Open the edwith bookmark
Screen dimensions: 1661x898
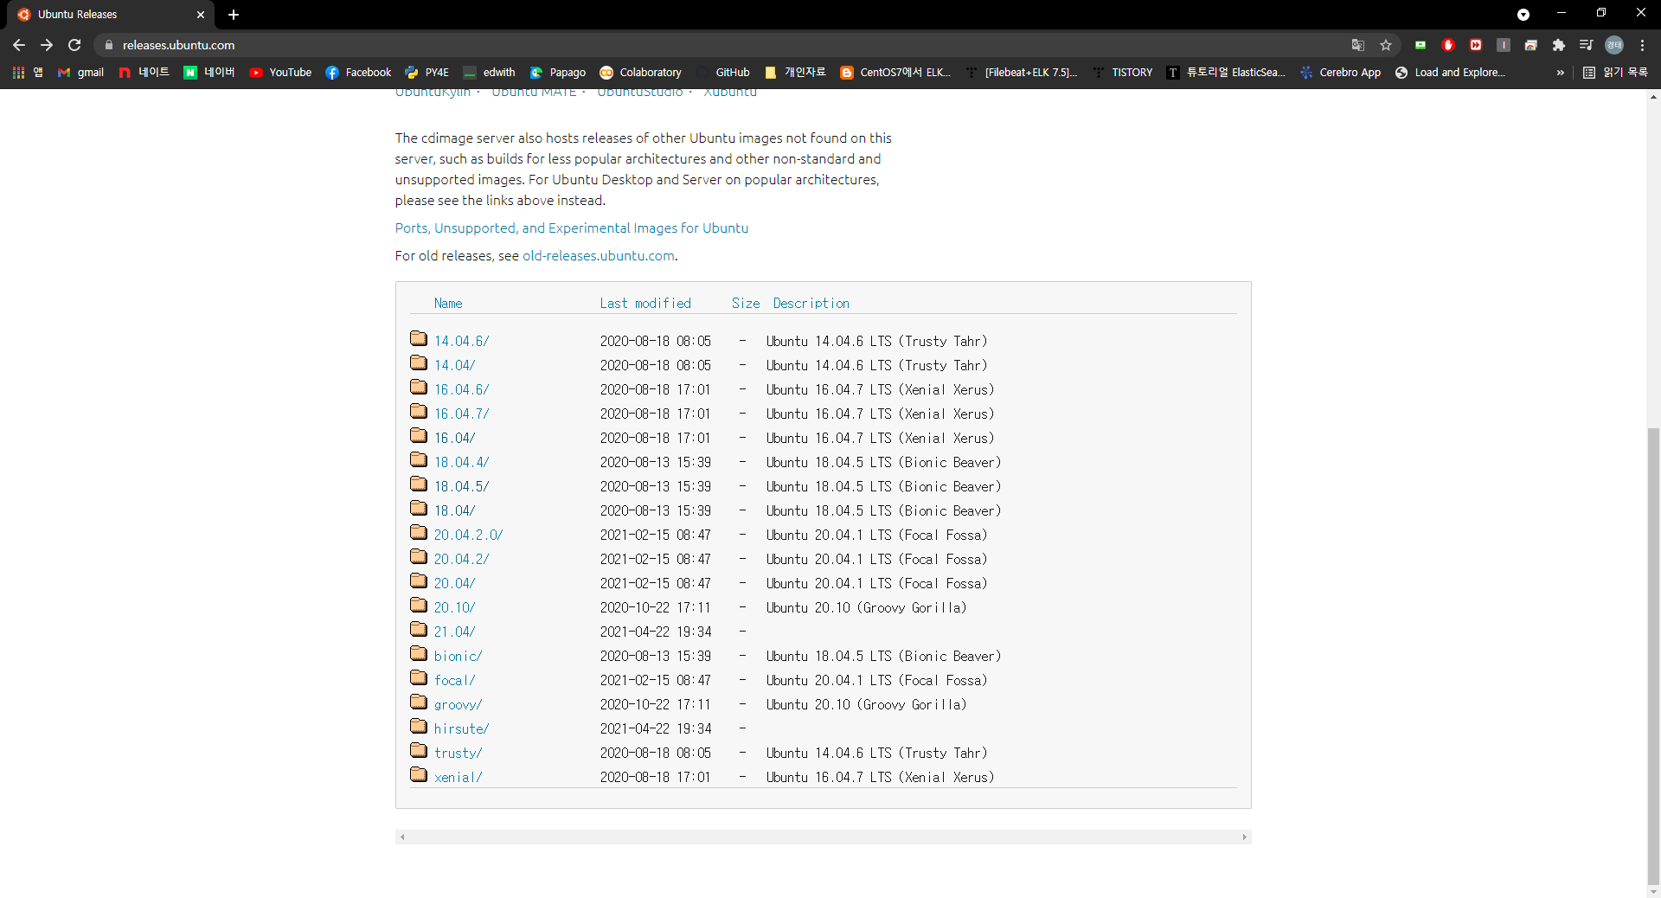click(x=489, y=73)
